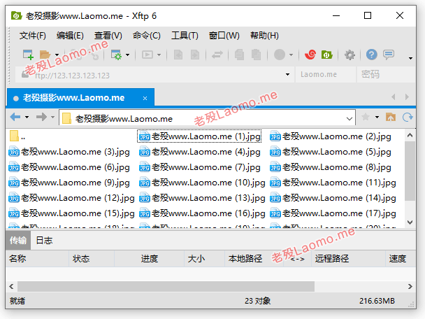Open the 窗口(W) menu
This screenshot has width=425, height=319.
click(224, 36)
